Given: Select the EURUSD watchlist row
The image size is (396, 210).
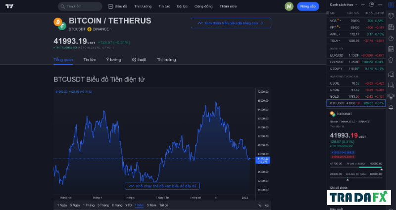Looking at the screenshot, I should pyautogui.click(x=356, y=55).
